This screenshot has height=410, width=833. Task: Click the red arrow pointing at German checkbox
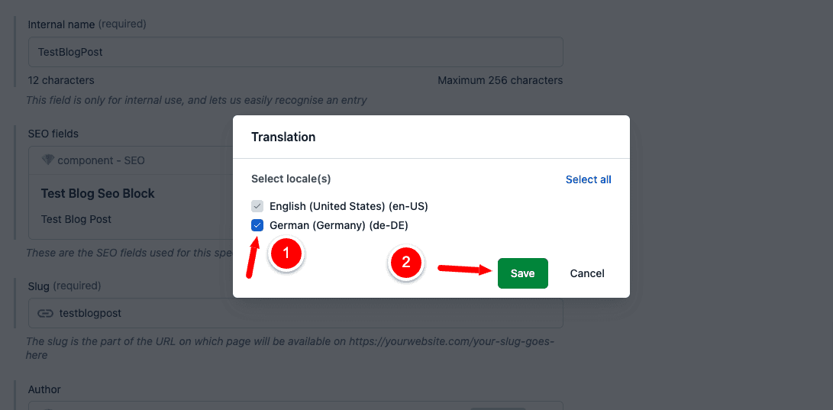coord(252,260)
